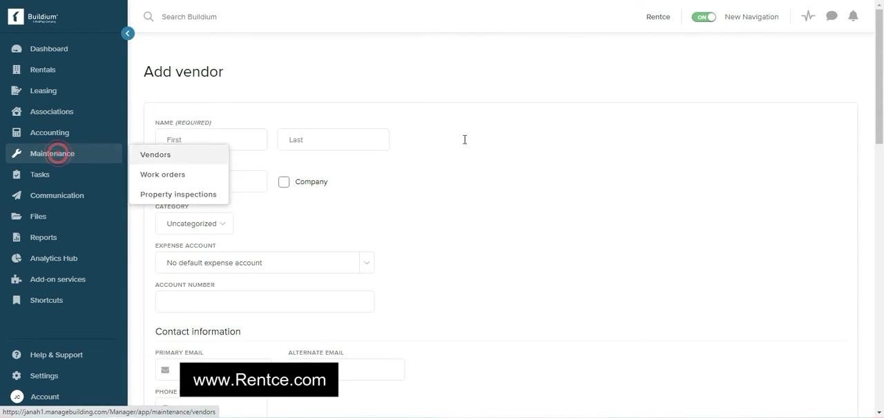Click the Account avatar icon
884x418 pixels.
pos(17,397)
